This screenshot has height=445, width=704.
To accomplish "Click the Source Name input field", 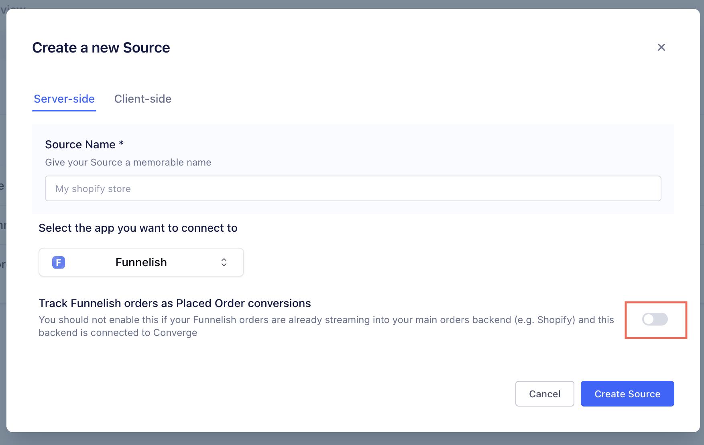I will pos(353,188).
